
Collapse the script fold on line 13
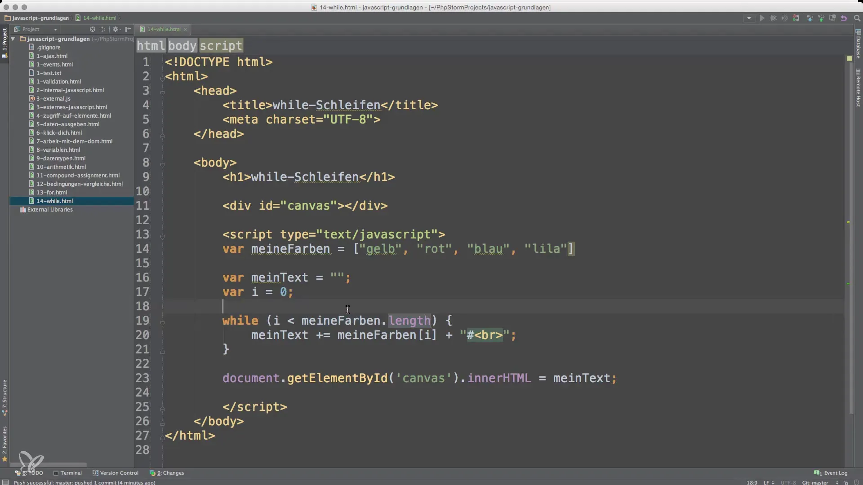[162, 237]
